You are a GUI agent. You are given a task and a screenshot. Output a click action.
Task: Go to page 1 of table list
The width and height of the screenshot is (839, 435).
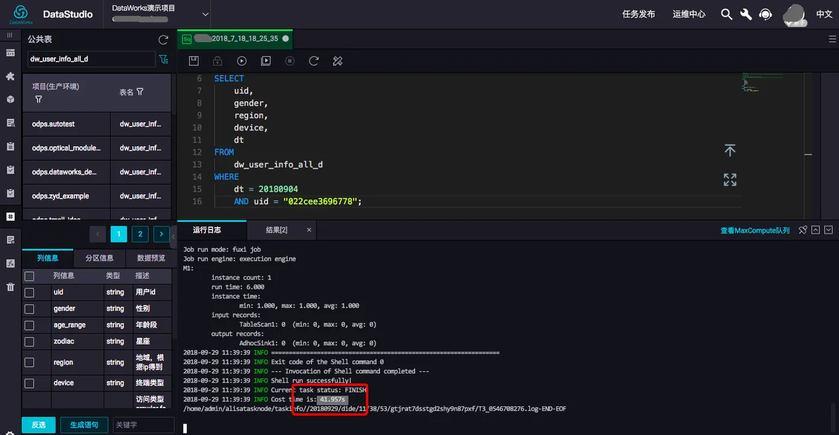tap(119, 234)
